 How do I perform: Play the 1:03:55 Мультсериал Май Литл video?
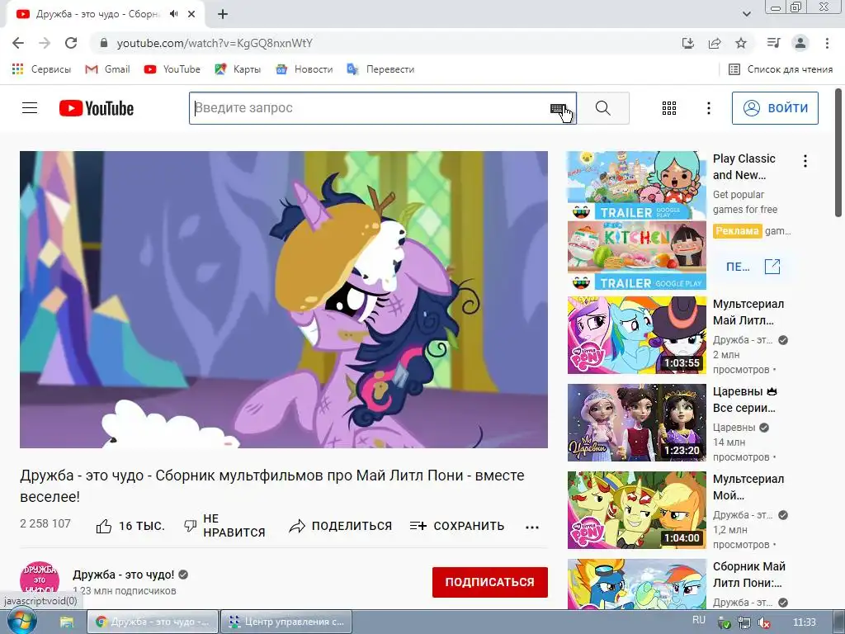(636, 335)
